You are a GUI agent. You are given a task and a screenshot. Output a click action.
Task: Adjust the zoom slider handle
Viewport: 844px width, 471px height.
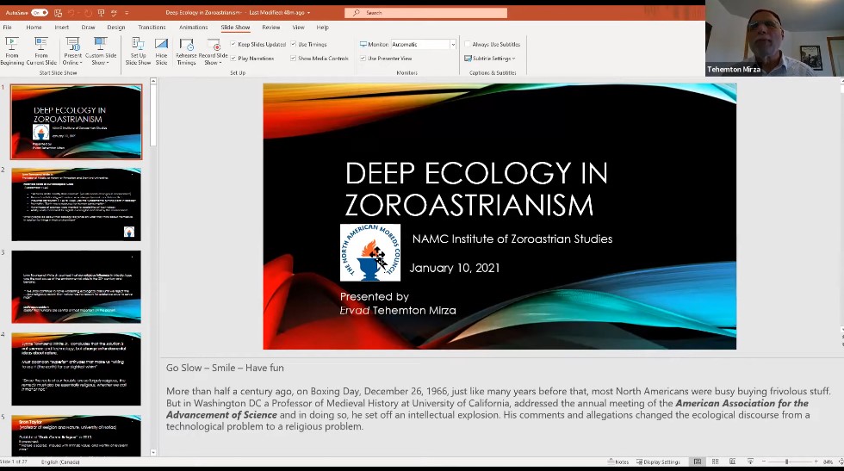(786, 462)
